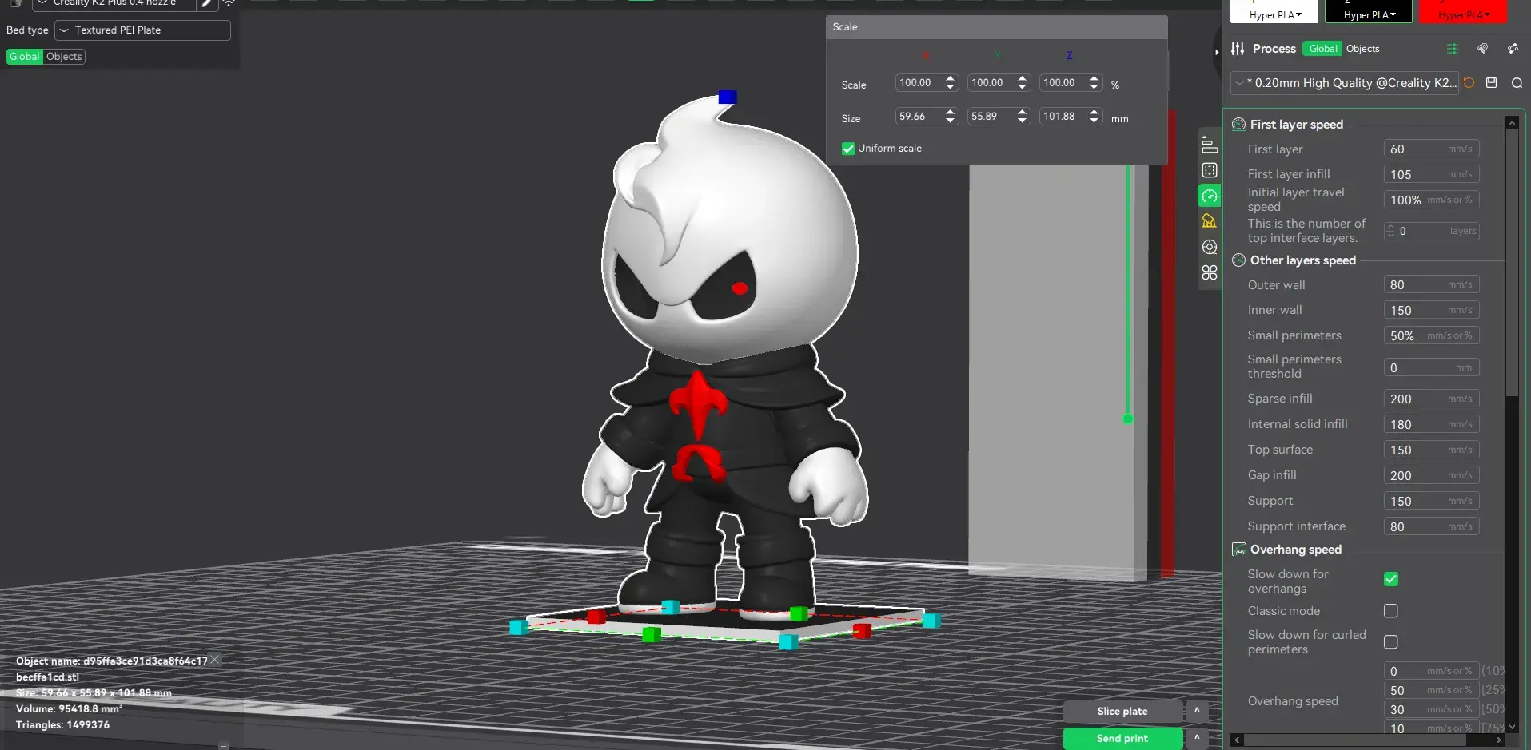Click the First layer speed section icon

coord(1239,125)
